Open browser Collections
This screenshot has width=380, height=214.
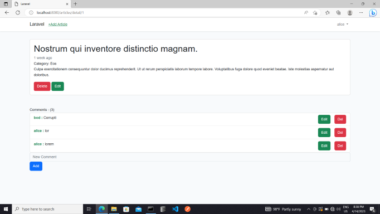(x=339, y=13)
